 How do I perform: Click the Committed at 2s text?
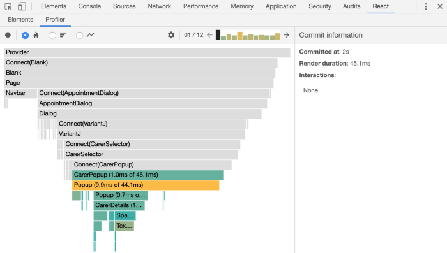pyautogui.click(x=324, y=52)
